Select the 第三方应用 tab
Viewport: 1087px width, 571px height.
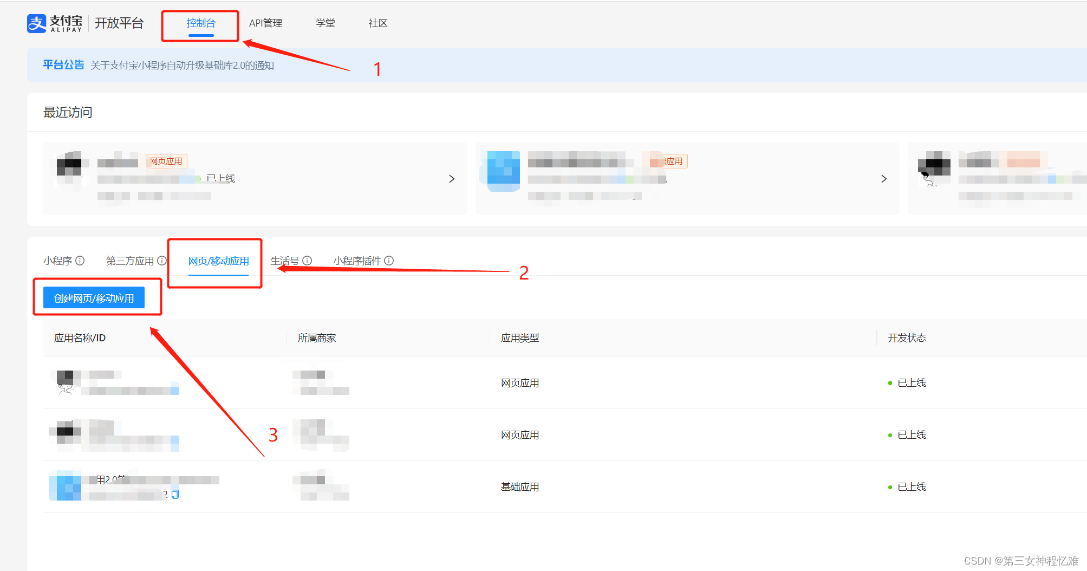pyautogui.click(x=130, y=261)
